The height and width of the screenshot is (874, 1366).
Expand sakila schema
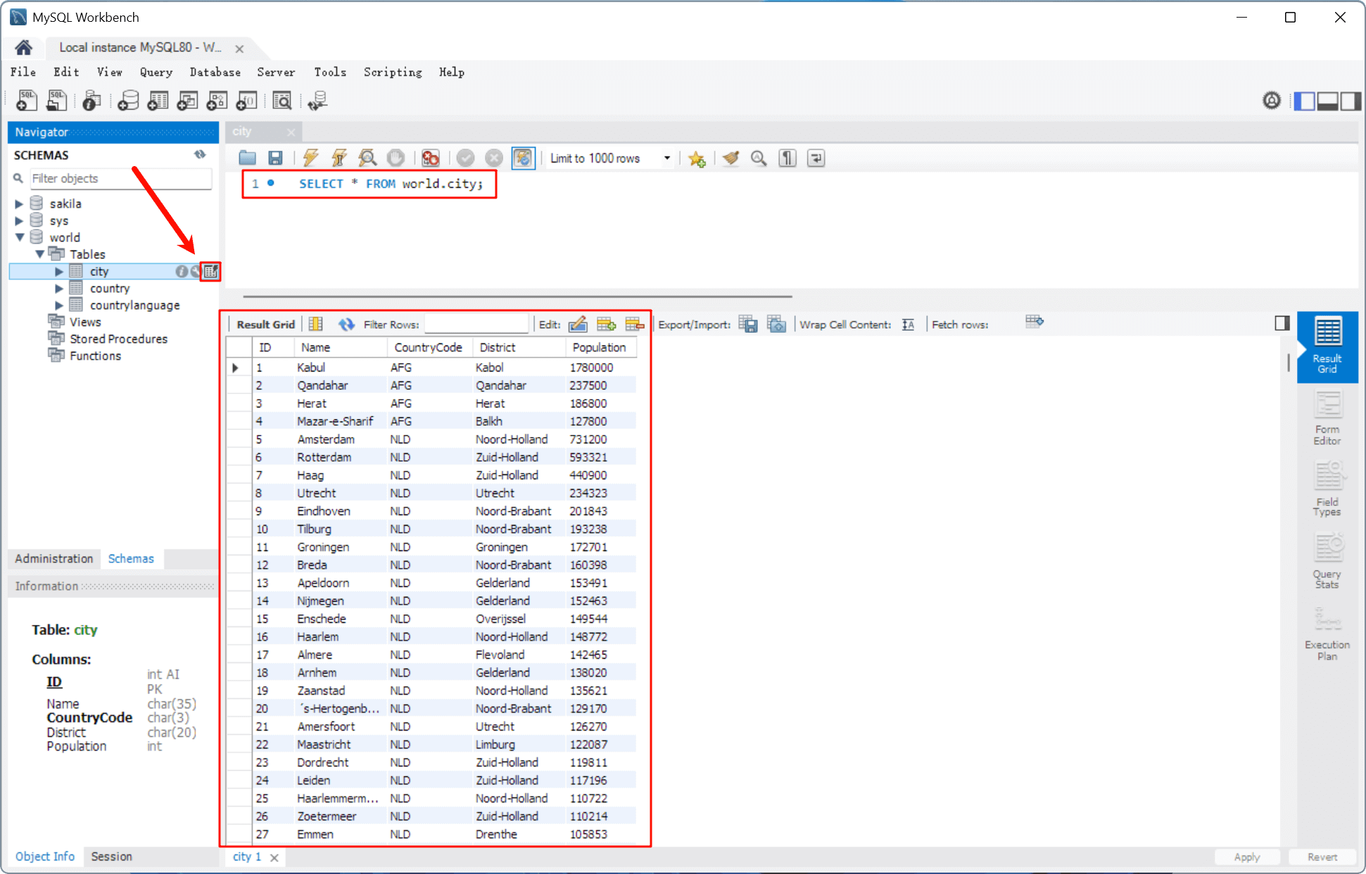click(x=19, y=204)
